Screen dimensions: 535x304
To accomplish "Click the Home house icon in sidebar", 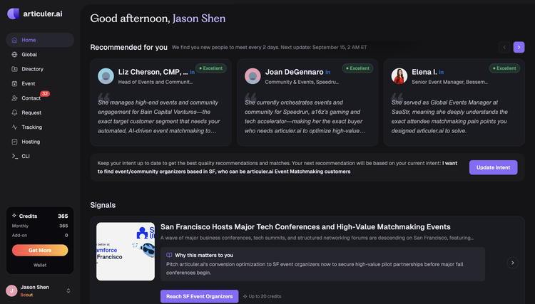I will coord(14,40).
